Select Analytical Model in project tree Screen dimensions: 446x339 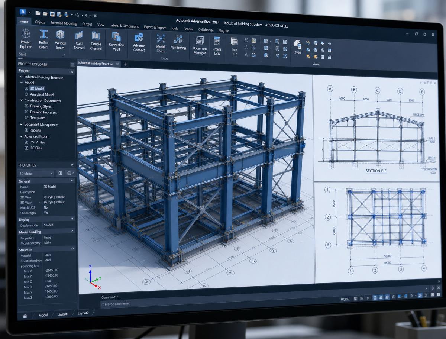[x=42, y=94]
